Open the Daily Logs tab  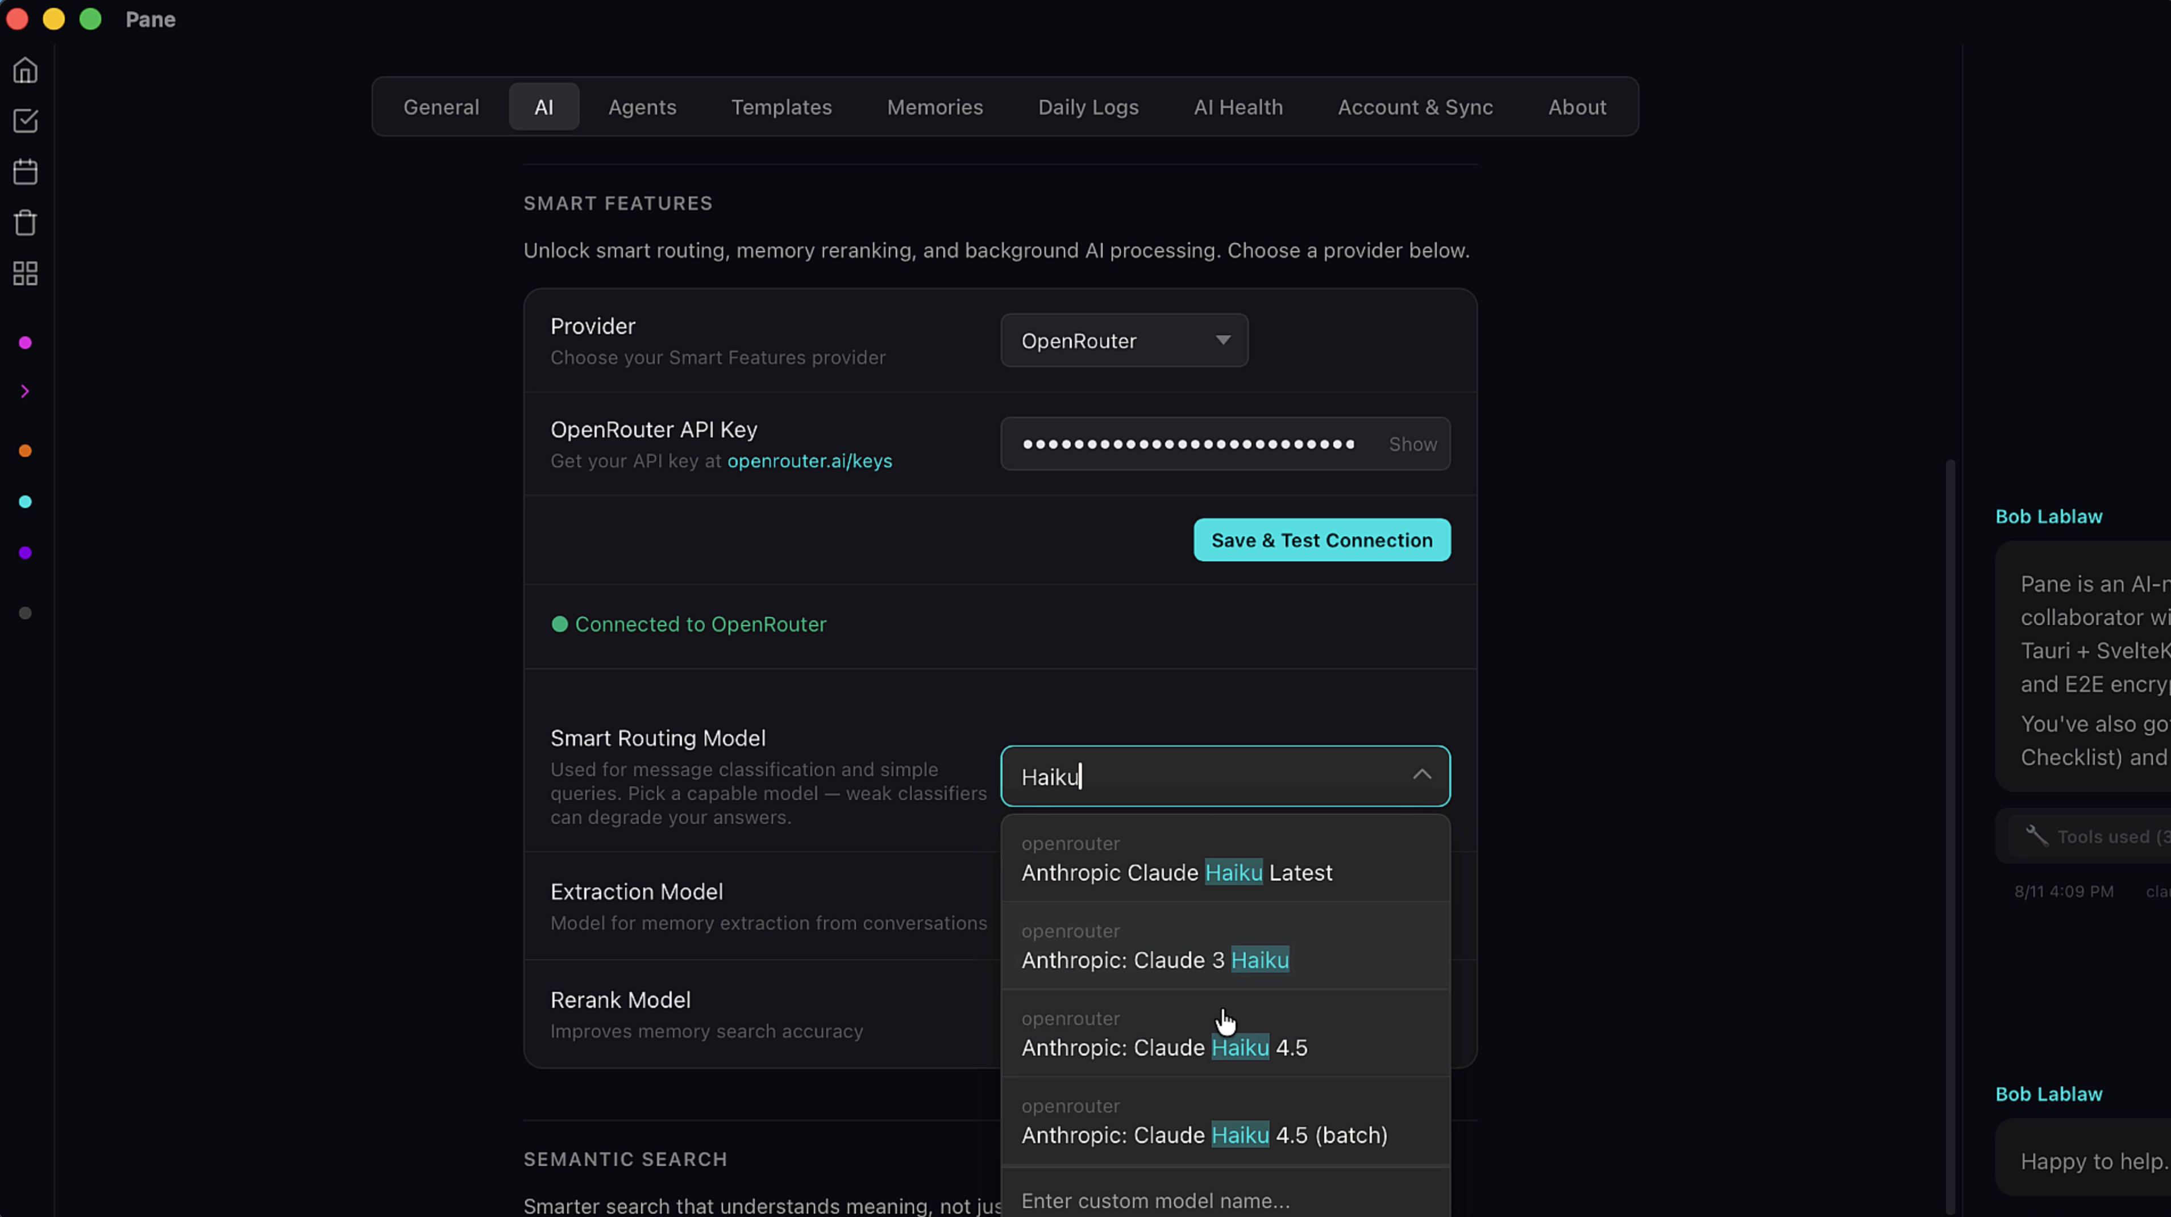point(1088,107)
